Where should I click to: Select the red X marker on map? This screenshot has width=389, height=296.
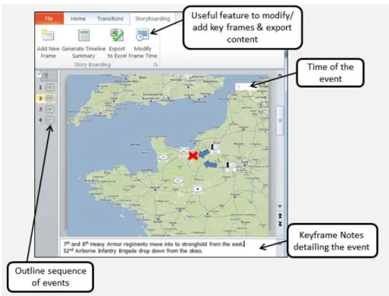[x=193, y=155]
